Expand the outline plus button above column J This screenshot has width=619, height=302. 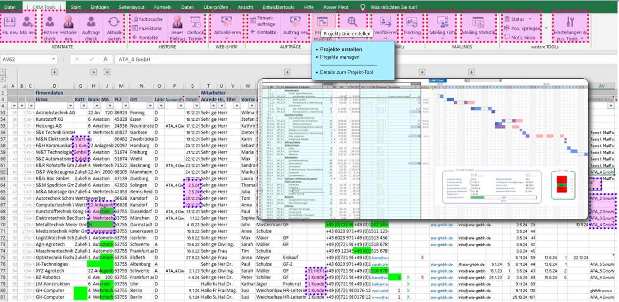(107, 72)
